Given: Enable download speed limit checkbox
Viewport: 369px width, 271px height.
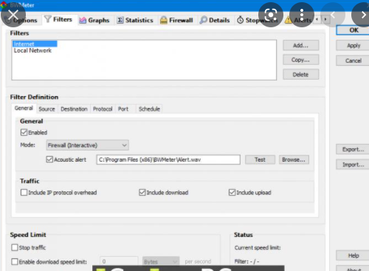Looking at the screenshot, I should coord(15,261).
